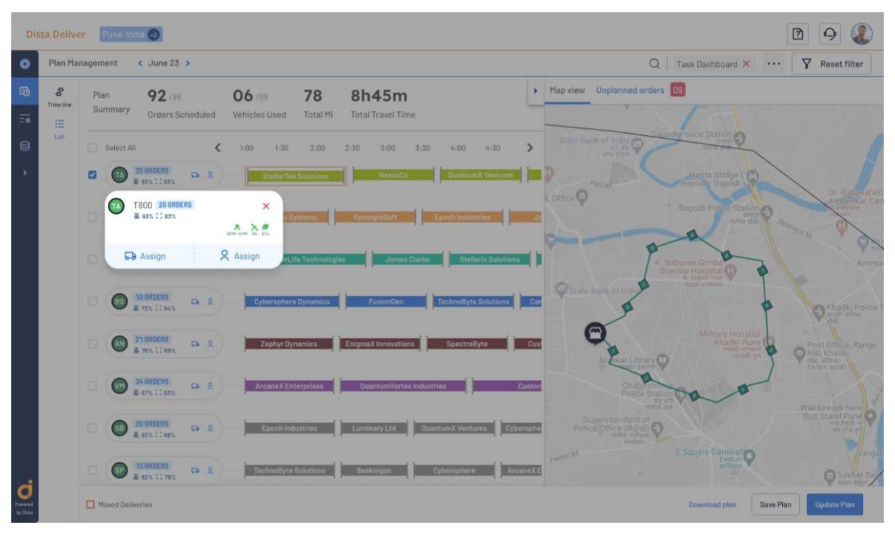This screenshot has height=535, width=895.
Task: Open the sidebar filter list icon
Action: pos(25,120)
